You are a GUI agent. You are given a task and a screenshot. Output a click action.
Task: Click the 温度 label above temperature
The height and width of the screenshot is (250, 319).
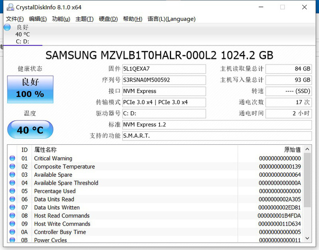pyautogui.click(x=30, y=113)
